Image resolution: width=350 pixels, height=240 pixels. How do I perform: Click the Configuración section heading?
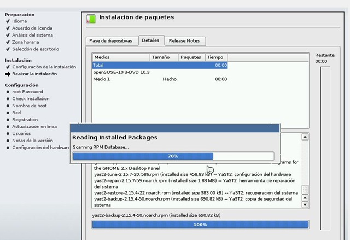point(22,85)
